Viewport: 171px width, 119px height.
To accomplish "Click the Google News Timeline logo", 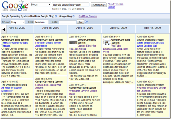I will [x=15, y=6].
